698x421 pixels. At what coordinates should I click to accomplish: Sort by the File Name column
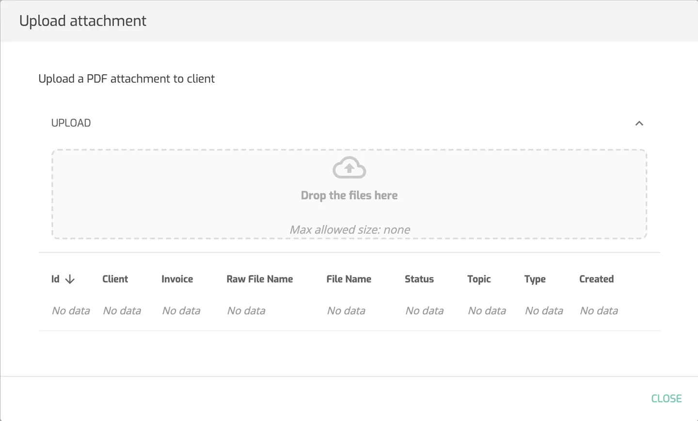pos(349,279)
